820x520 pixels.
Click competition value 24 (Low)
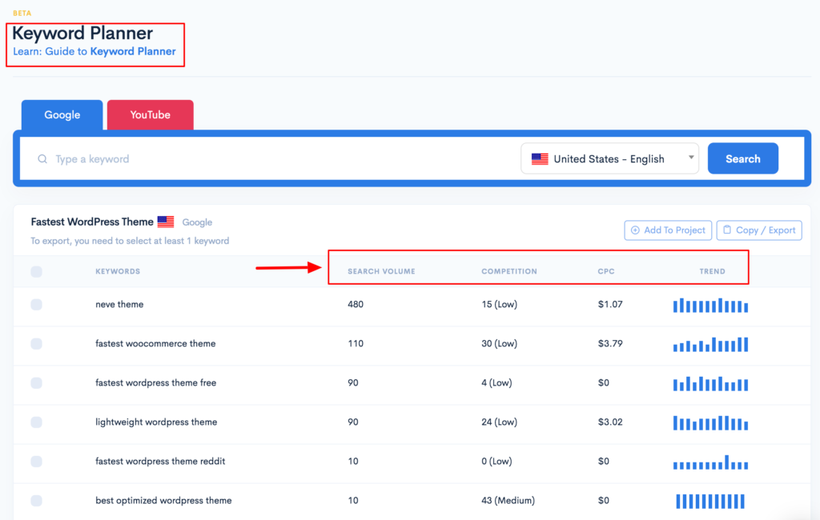click(x=500, y=422)
